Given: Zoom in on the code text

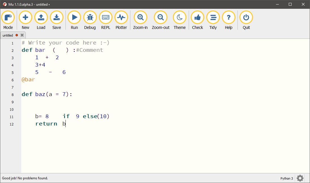Looking at the screenshot, I should point(140,18).
